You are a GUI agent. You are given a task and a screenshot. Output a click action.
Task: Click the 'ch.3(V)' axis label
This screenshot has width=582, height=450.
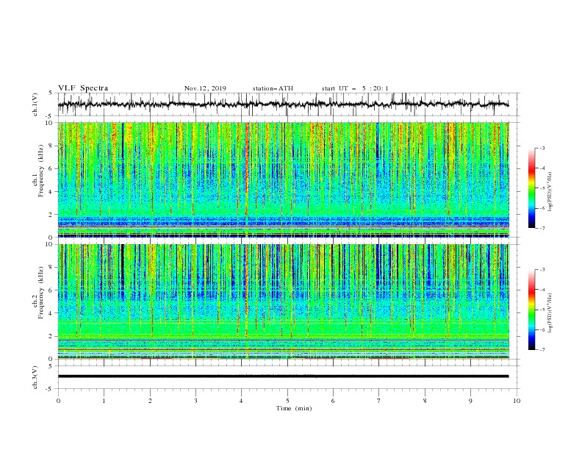[x=35, y=377]
